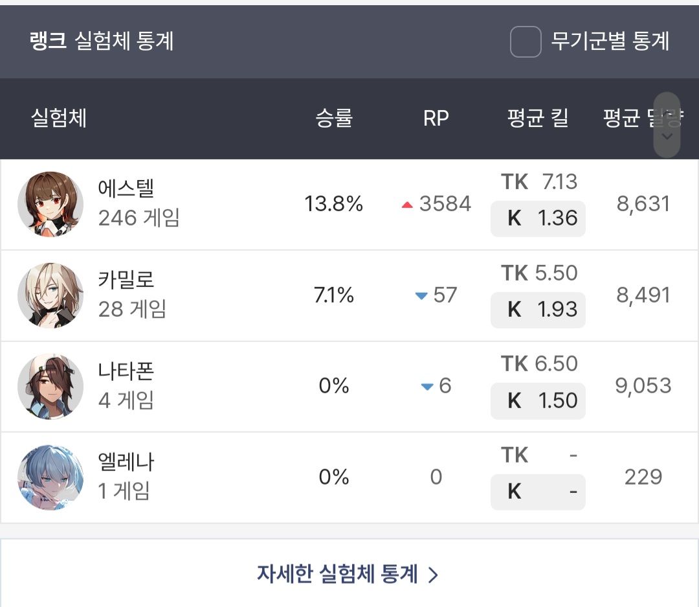Viewport: 699px width, 607px height.
Task: Click the 랭크 실험체 통계 heading
Action: pyautogui.click(x=102, y=42)
